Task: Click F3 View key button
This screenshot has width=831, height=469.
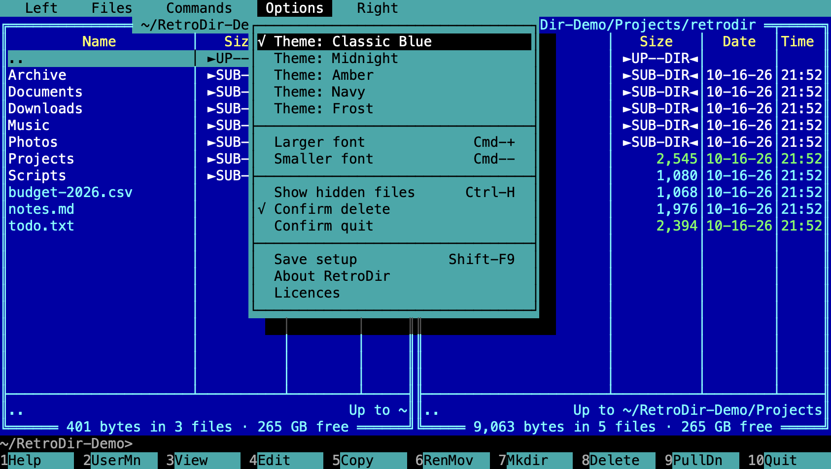Action: 203,461
